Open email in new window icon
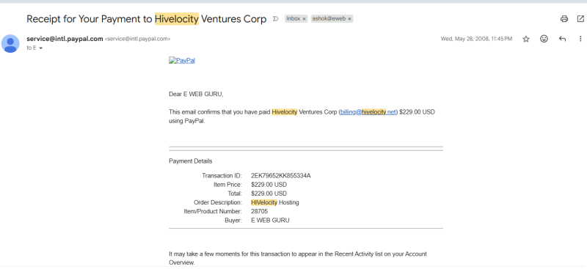Image resolution: width=587 pixels, height=269 pixels. click(x=580, y=19)
